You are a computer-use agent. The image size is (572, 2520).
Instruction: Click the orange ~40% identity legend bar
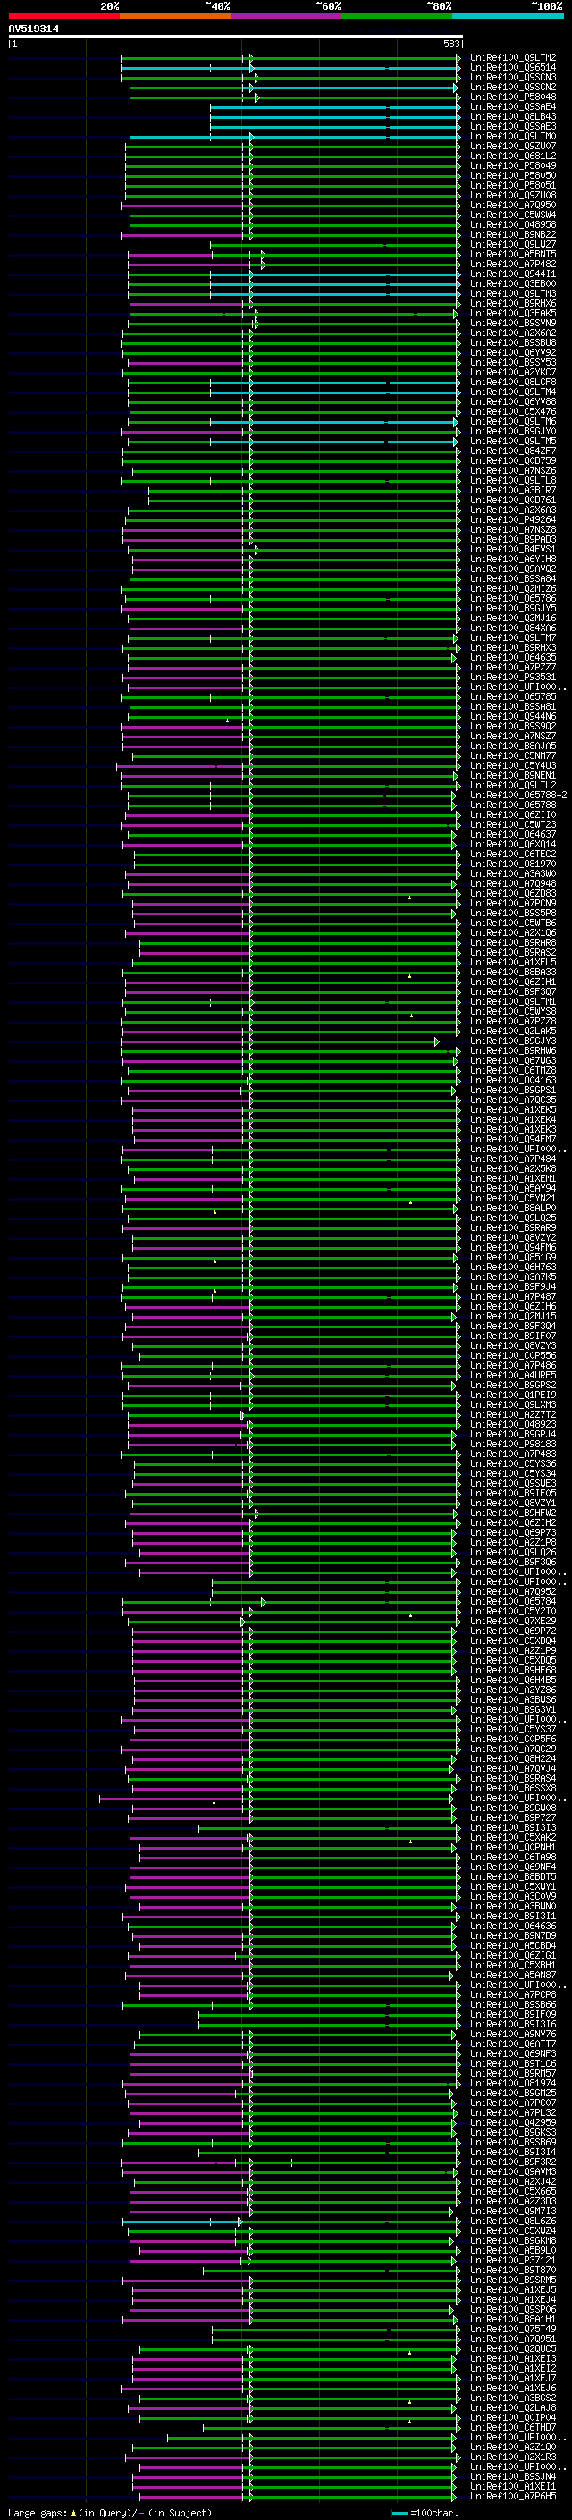click(175, 16)
